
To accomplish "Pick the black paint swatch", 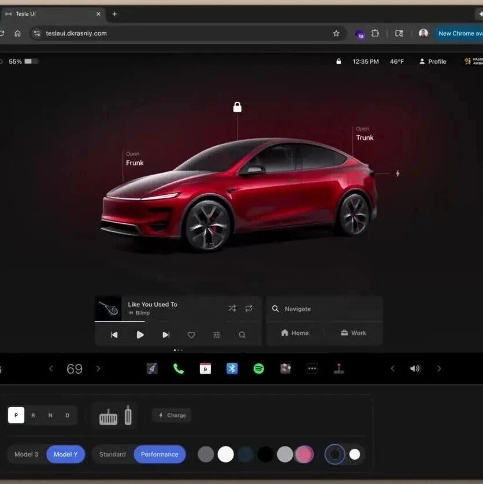I will tap(265, 455).
